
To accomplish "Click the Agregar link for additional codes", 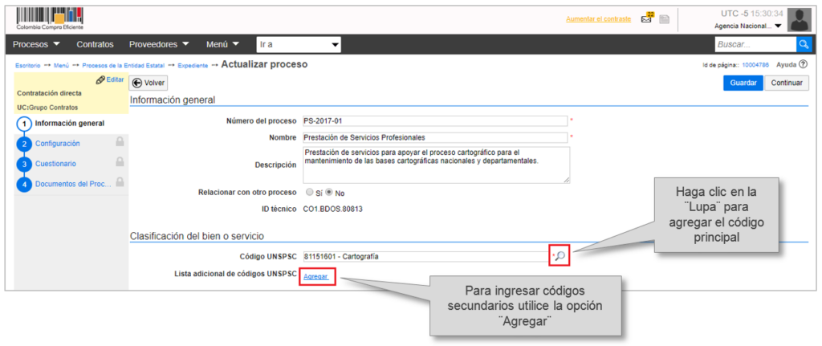I will (315, 276).
